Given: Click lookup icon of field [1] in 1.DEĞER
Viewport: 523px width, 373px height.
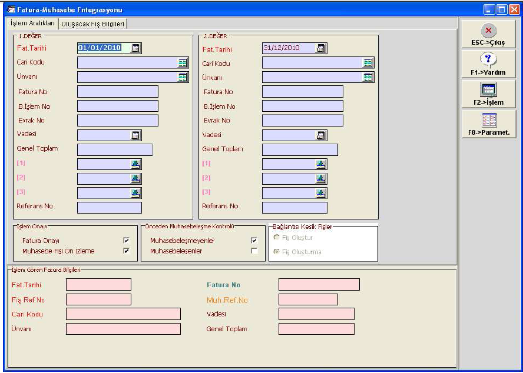Looking at the screenshot, I should 135,164.
